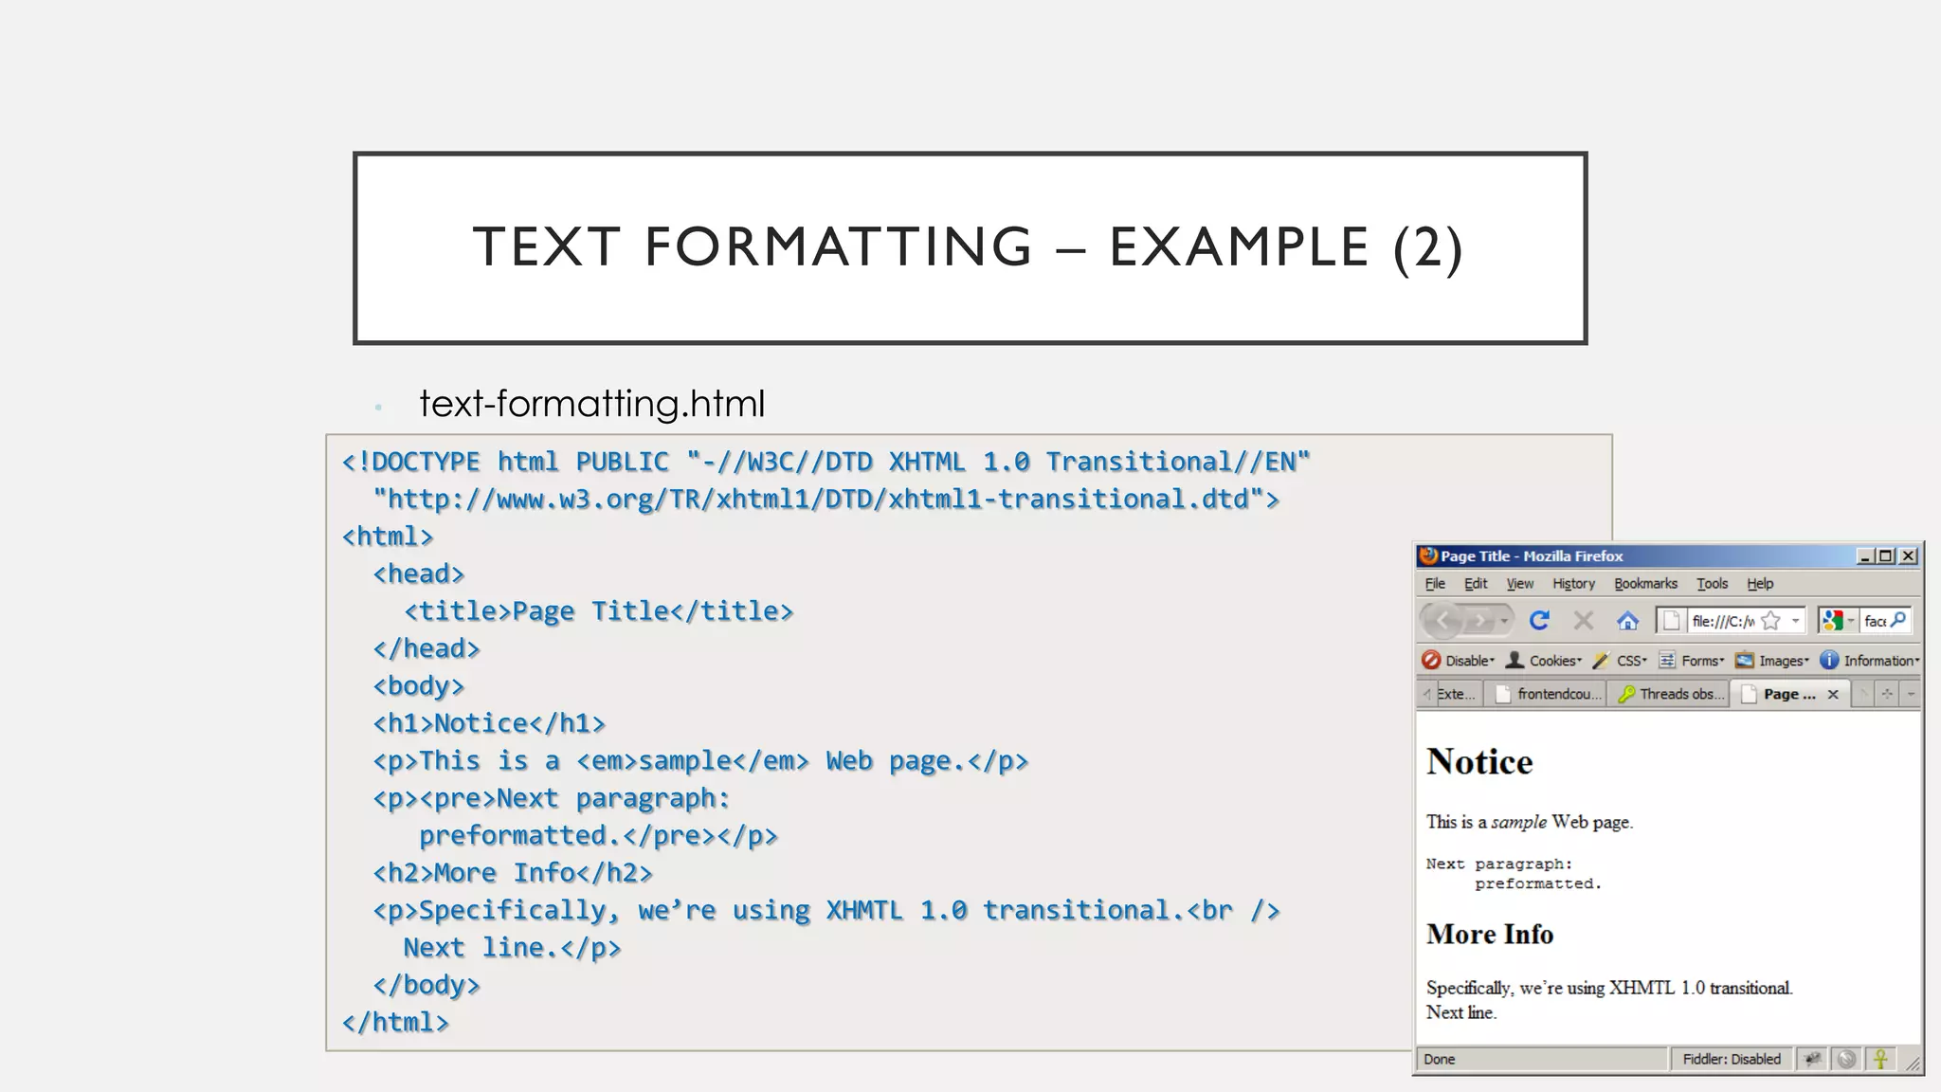1941x1092 pixels.
Task: Open the Information dropdown on developer toolbar
Action: [1869, 661]
